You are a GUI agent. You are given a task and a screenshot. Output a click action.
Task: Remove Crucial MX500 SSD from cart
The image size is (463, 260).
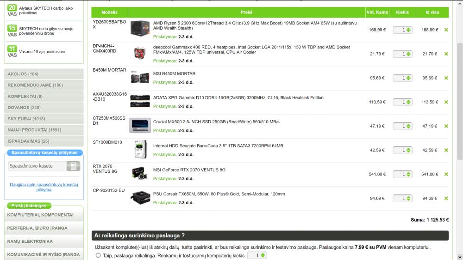click(x=446, y=126)
